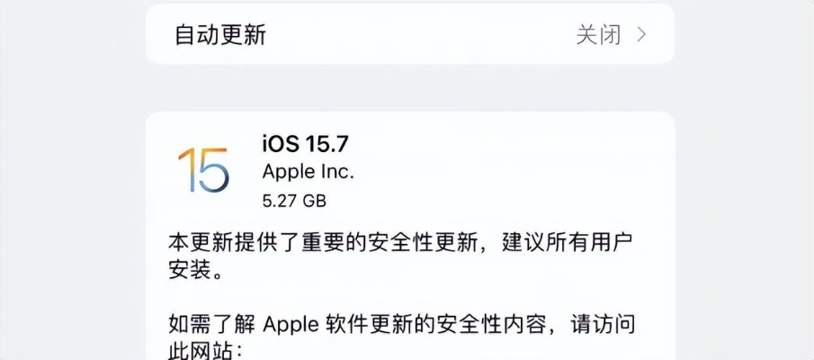Image resolution: width=814 pixels, height=360 pixels.
Task: Click the 此网站: link text
Action: tap(207, 350)
